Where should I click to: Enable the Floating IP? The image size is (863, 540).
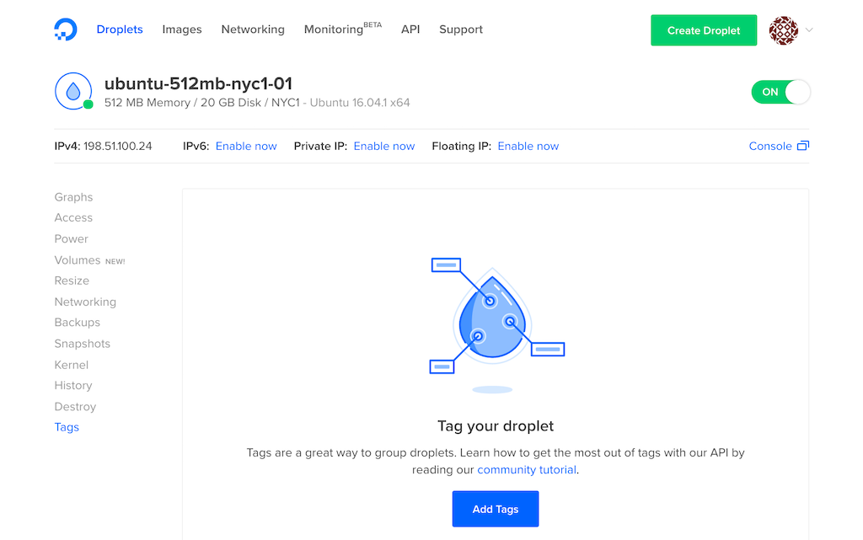[x=528, y=145]
